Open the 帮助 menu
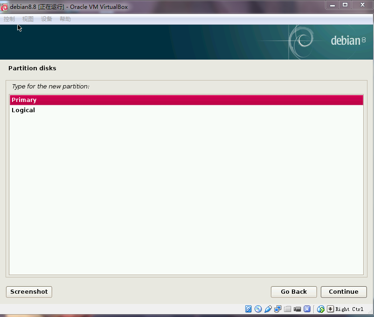This screenshot has height=317, width=374. (65, 19)
